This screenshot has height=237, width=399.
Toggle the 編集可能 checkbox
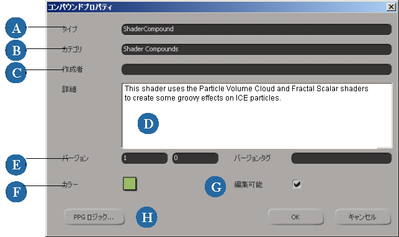pyautogui.click(x=297, y=184)
